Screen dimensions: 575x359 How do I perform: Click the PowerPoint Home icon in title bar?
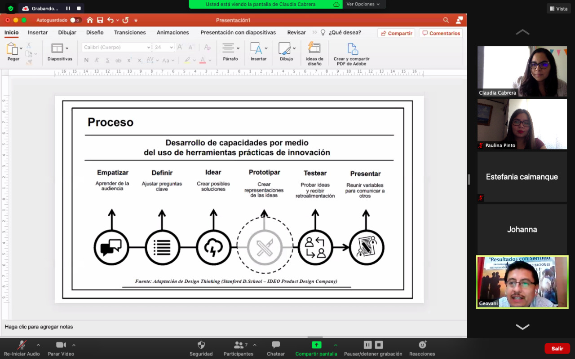90,20
